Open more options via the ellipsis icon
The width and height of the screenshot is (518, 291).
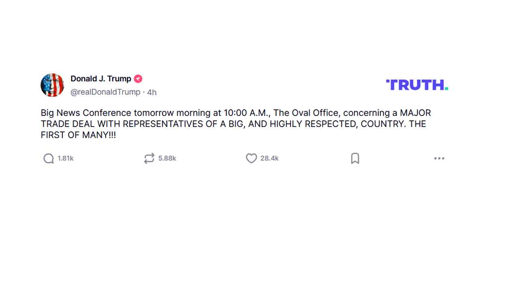coord(439,158)
